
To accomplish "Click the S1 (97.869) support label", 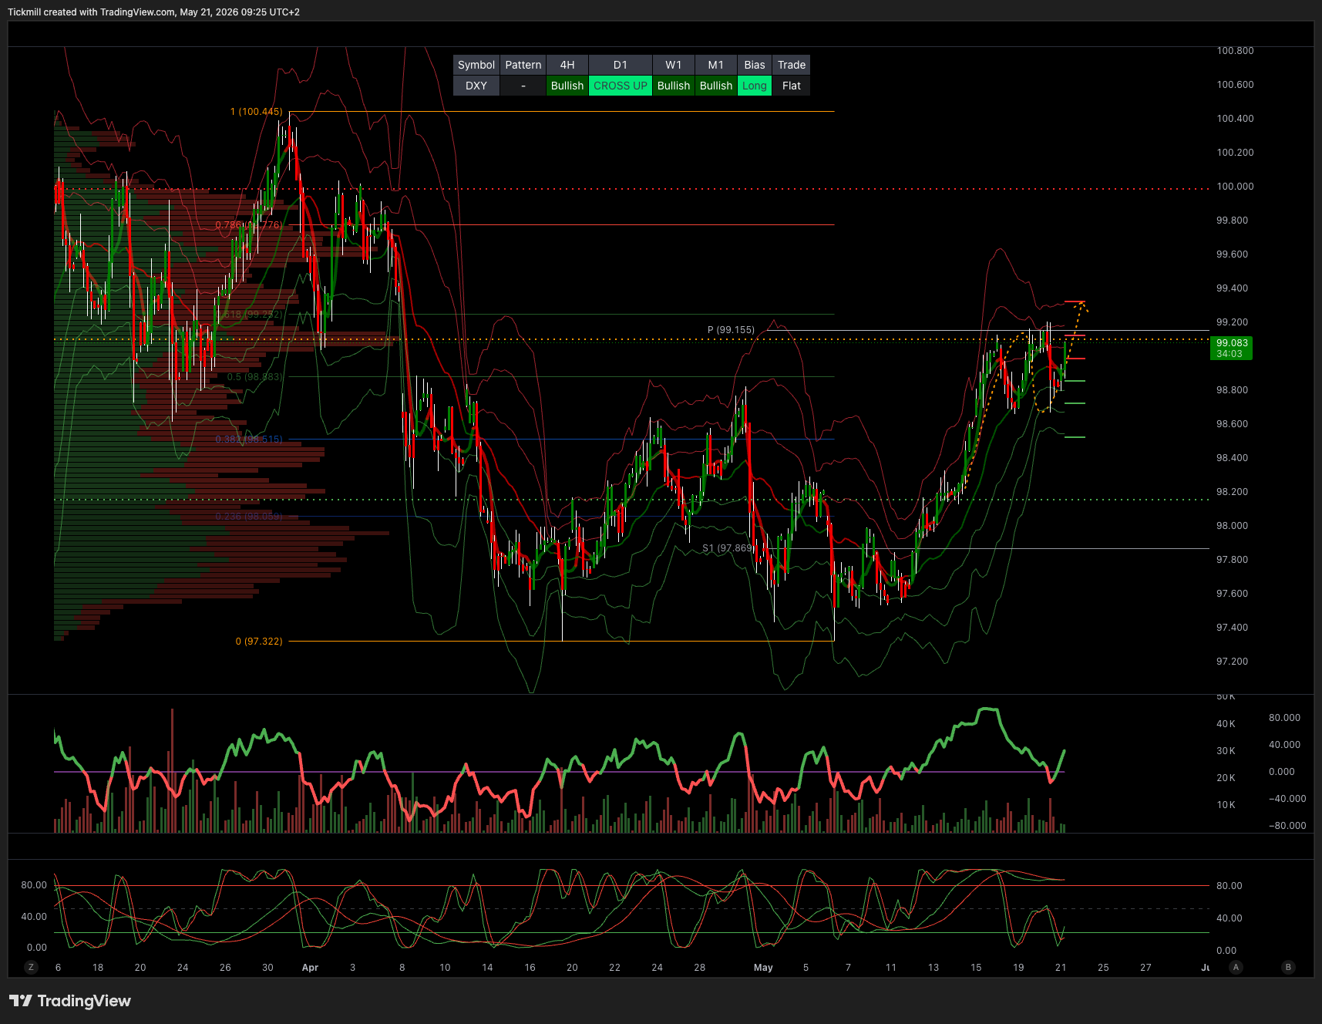I will pyautogui.click(x=728, y=548).
